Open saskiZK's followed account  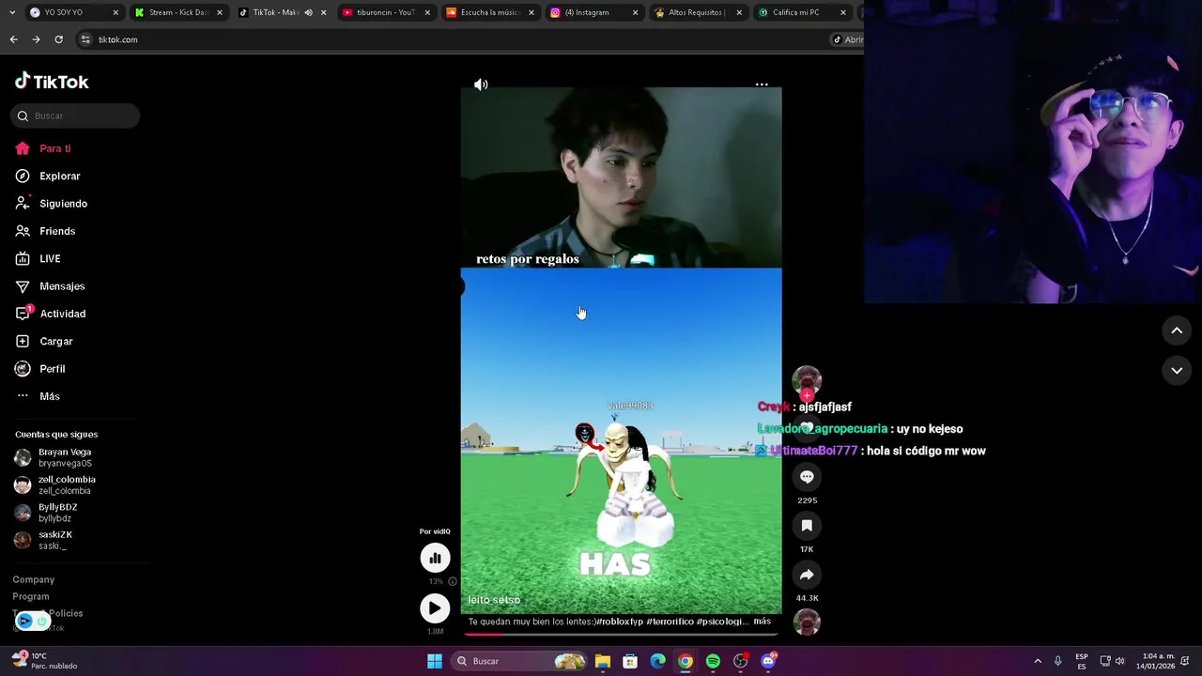point(43,540)
